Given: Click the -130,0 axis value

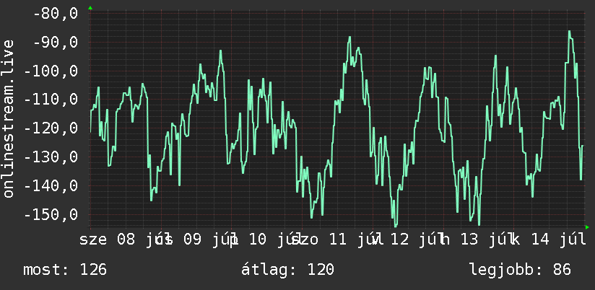Looking at the screenshot, I should click(51, 157).
